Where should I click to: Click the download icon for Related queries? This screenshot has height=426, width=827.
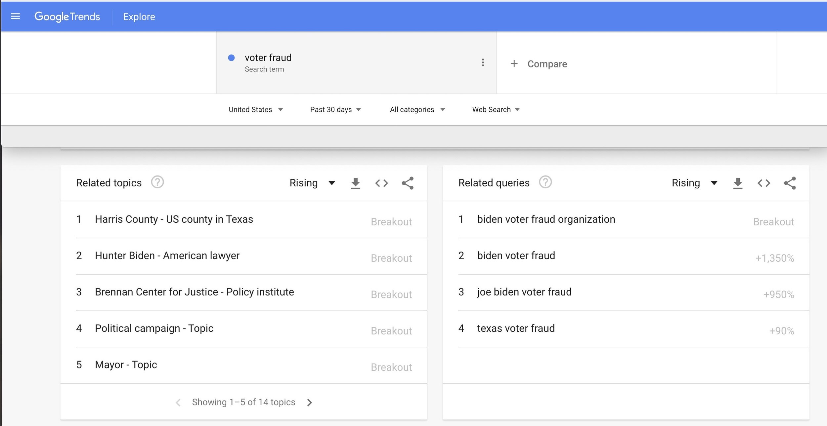tap(737, 182)
